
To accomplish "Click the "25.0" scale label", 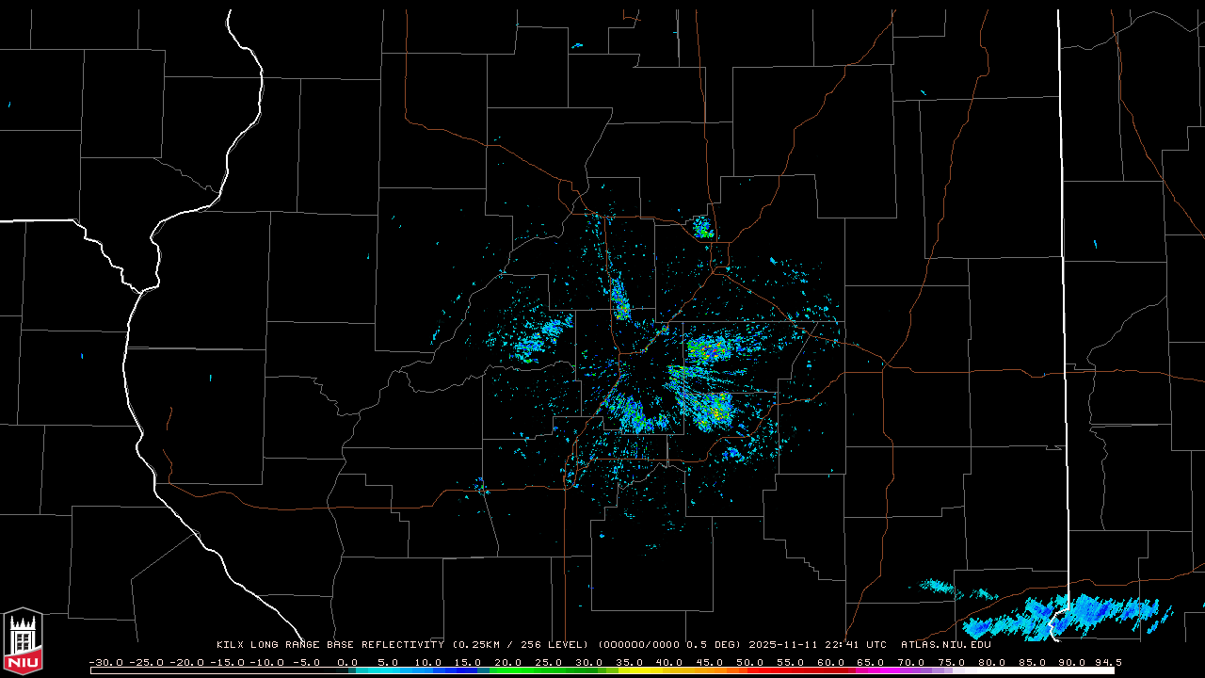I will tap(549, 662).
